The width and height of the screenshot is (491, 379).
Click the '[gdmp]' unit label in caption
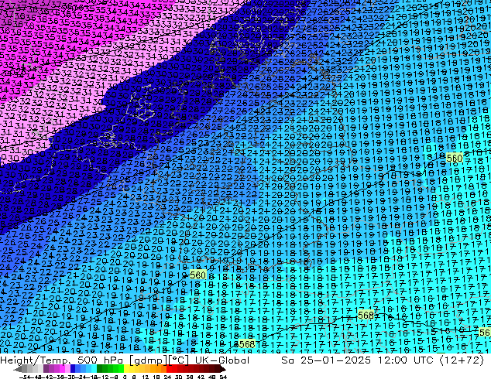[147, 360]
